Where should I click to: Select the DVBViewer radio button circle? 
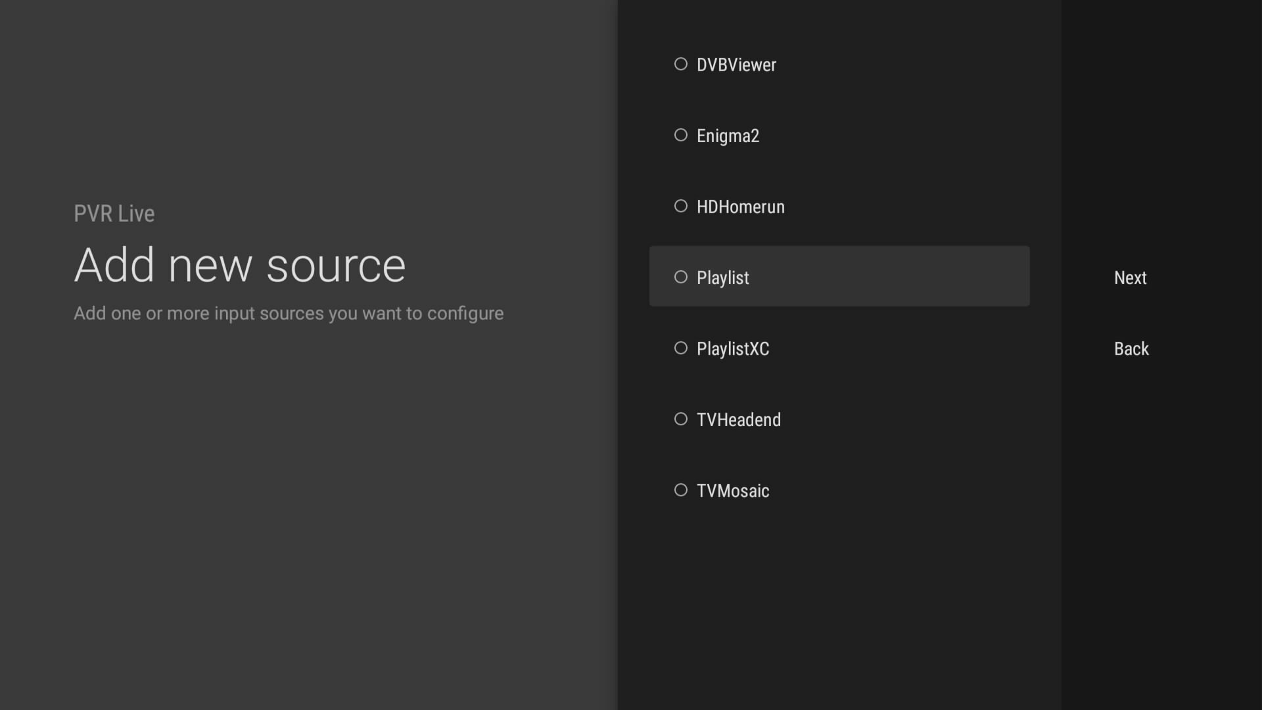tap(681, 64)
